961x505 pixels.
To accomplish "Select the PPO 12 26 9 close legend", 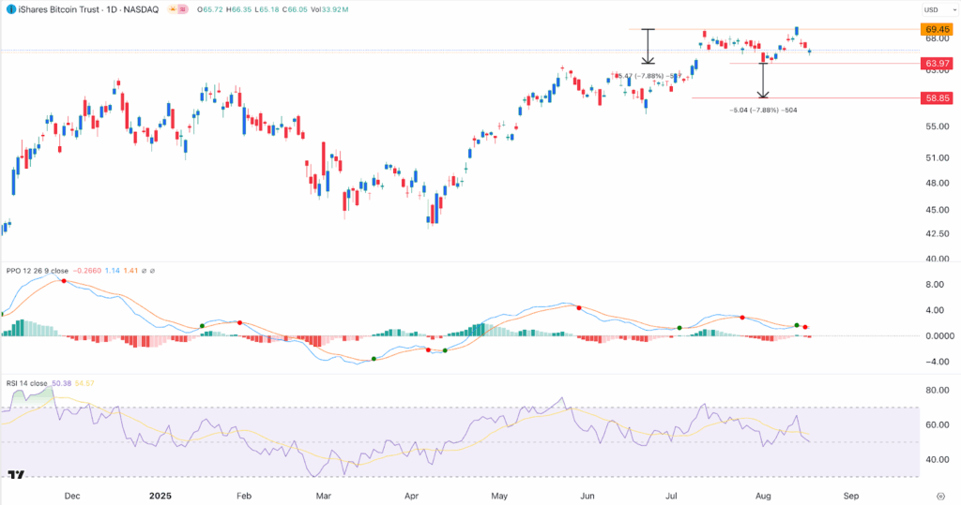I will point(38,271).
